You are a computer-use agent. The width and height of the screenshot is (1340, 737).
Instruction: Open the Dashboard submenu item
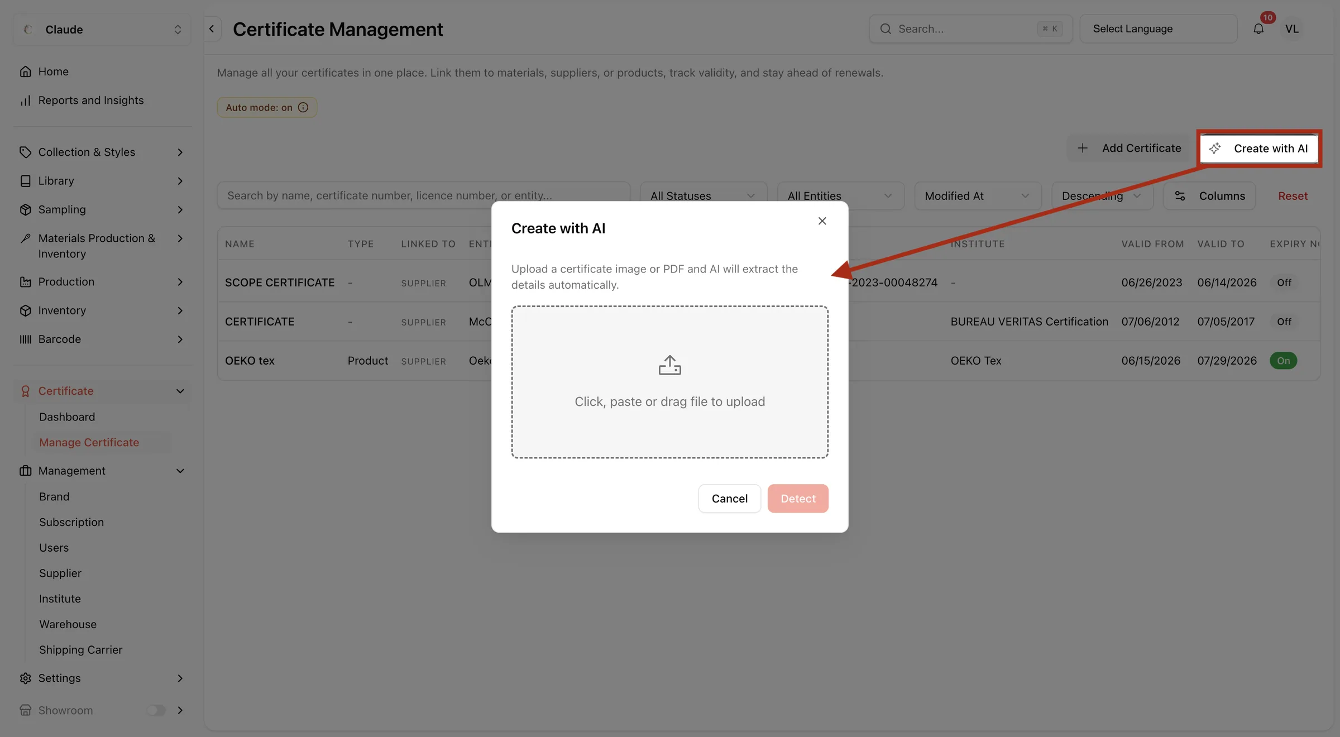click(x=67, y=417)
